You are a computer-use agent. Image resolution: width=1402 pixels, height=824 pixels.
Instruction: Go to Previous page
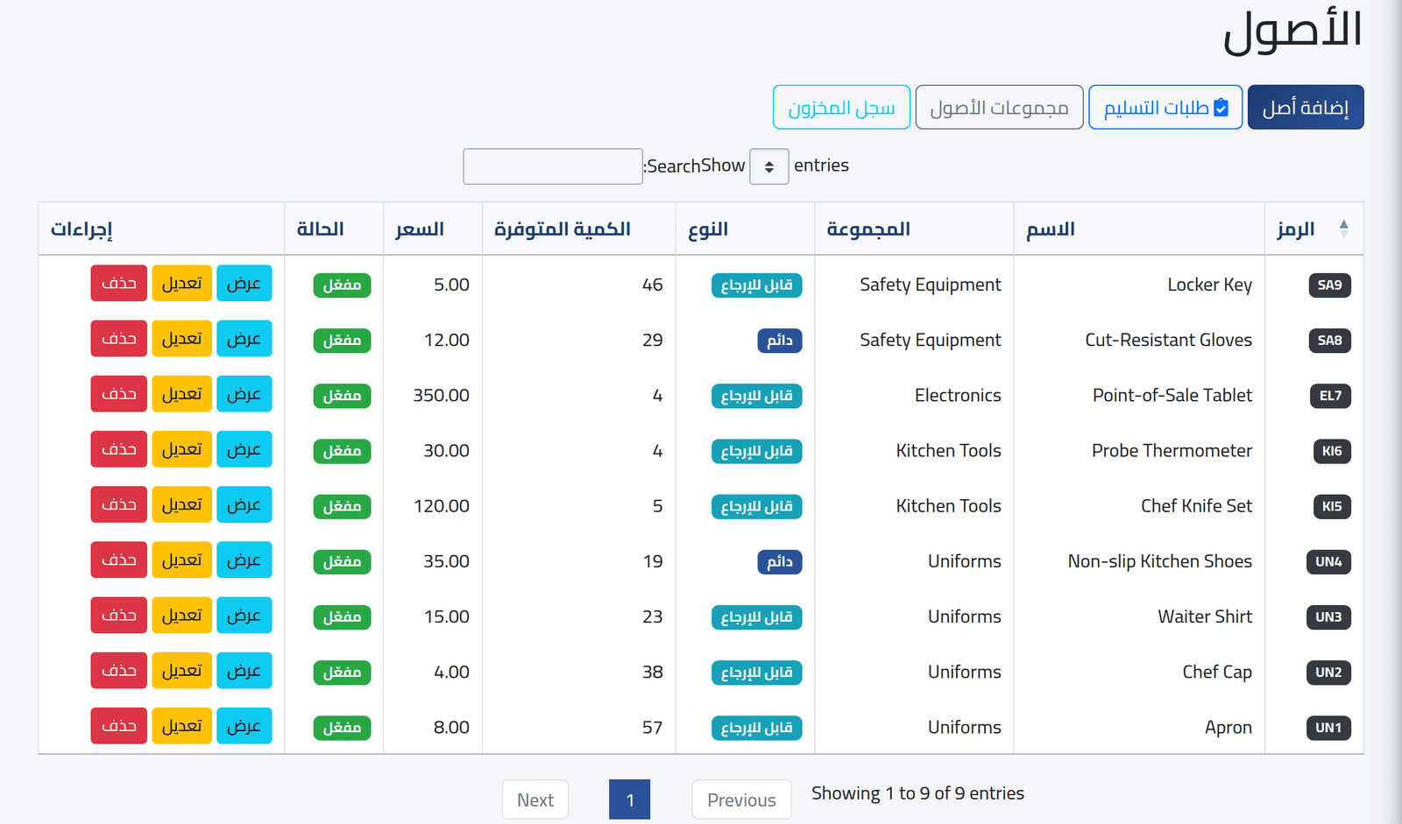(x=741, y=799)
